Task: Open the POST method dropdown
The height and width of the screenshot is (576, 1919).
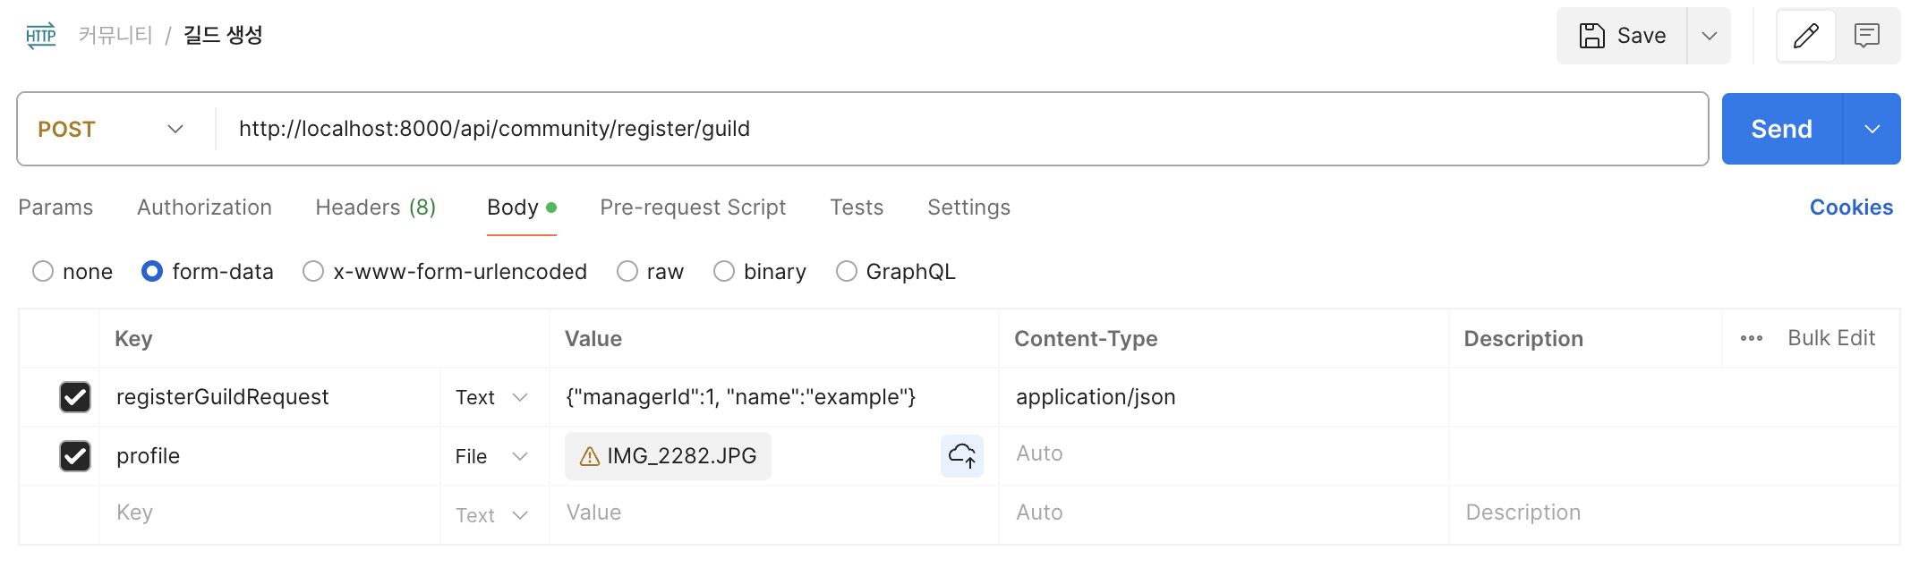Action: tap(112, 129)
